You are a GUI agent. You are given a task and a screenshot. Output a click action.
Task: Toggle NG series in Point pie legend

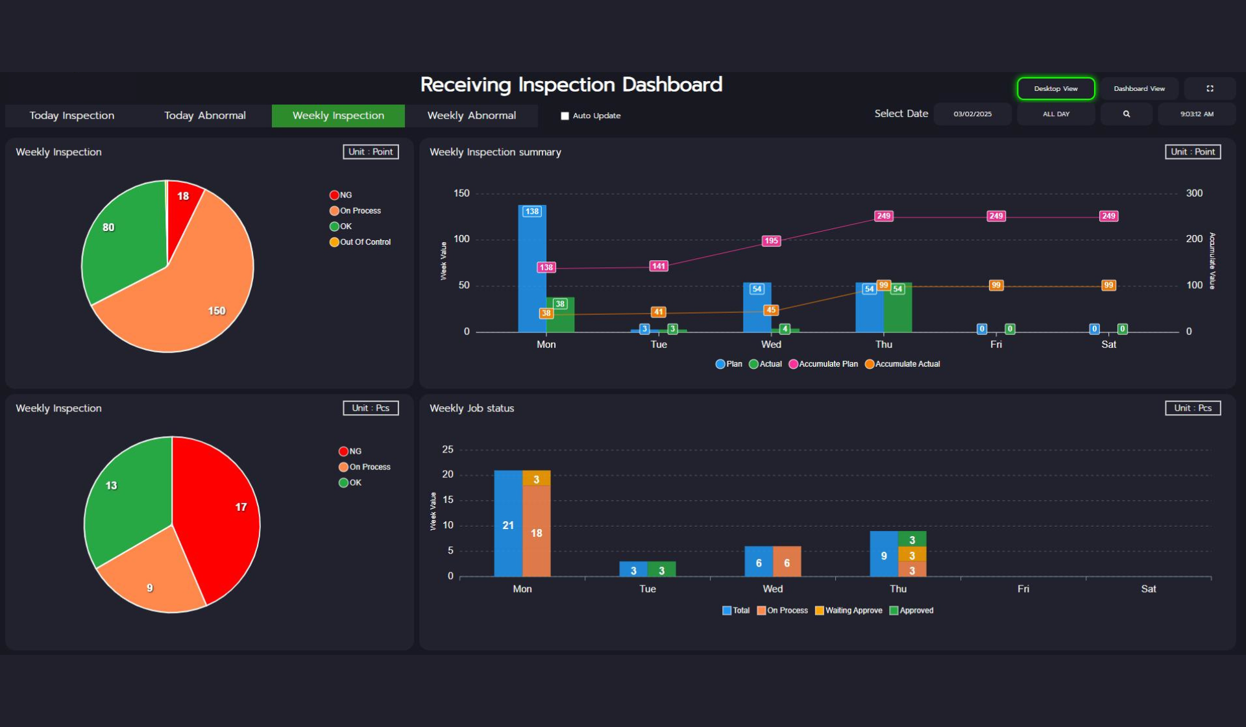(x=334, y=195)
